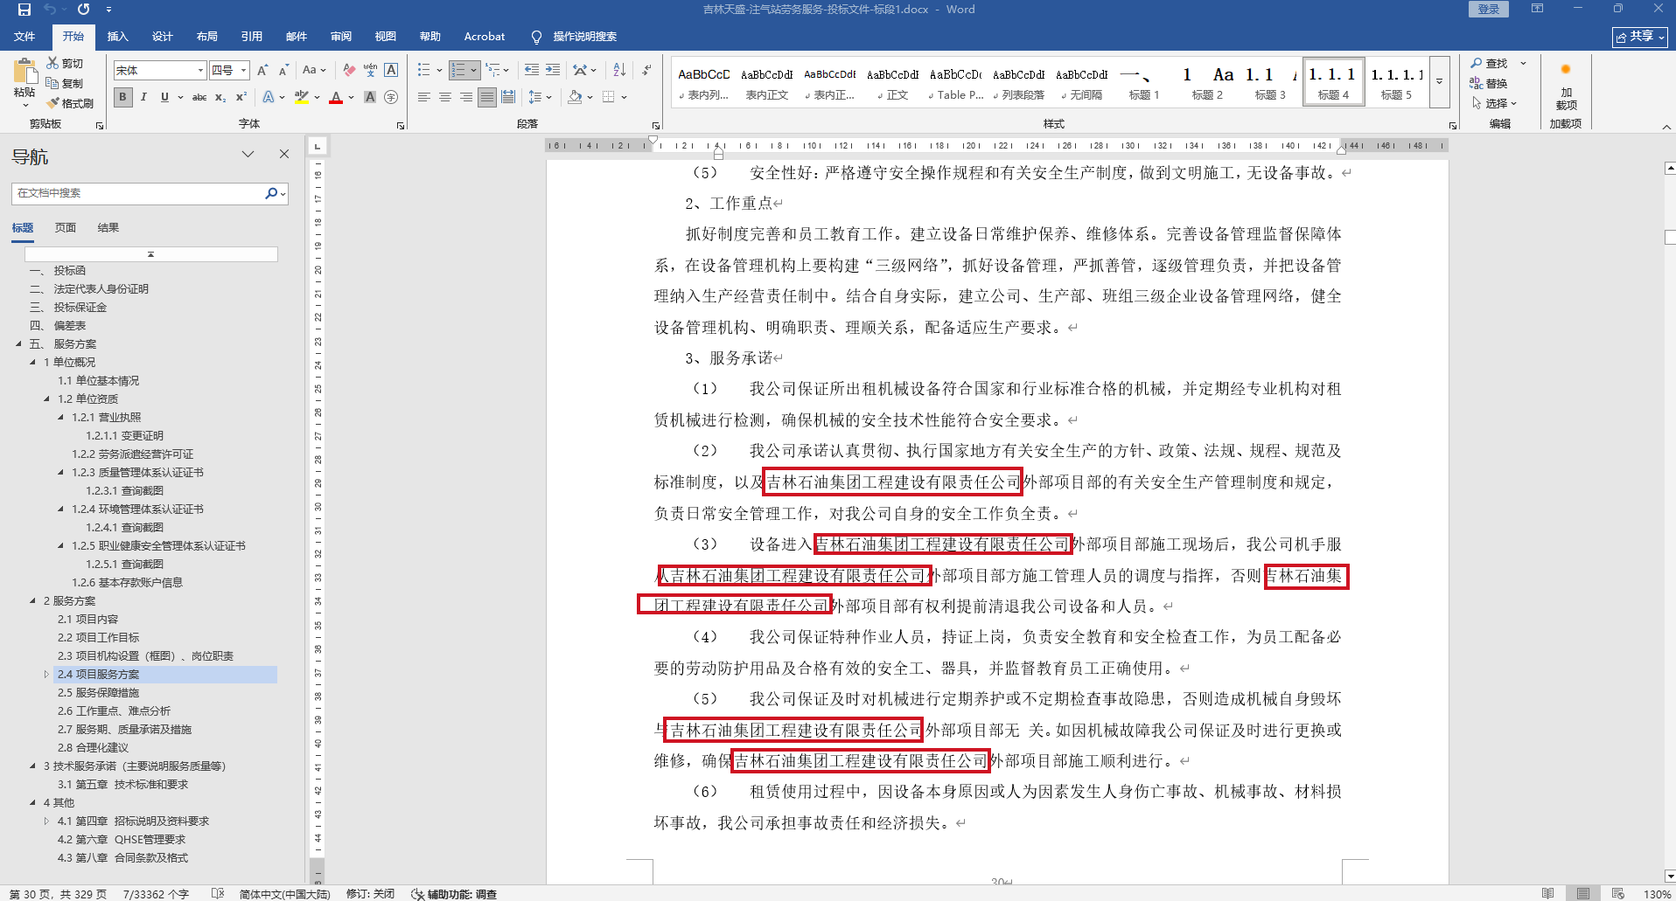Apply subscript formatting

click(220, 97)
